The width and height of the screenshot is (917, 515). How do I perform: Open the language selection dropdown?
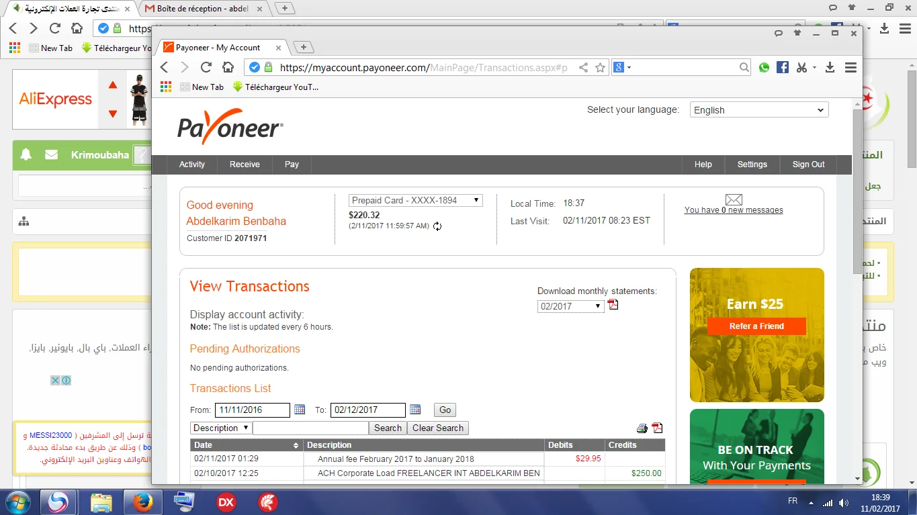[x=759, y=110]
